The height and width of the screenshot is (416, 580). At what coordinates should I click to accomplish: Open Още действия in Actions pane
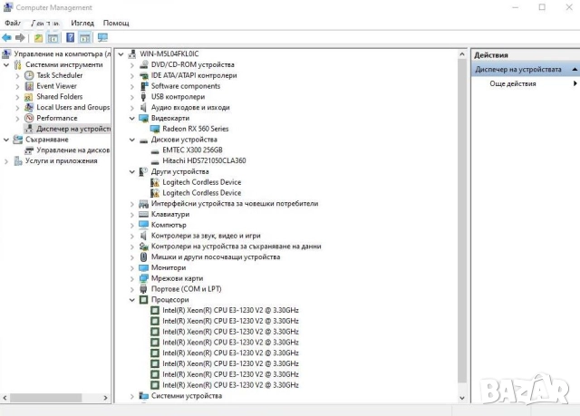point(512,83)
